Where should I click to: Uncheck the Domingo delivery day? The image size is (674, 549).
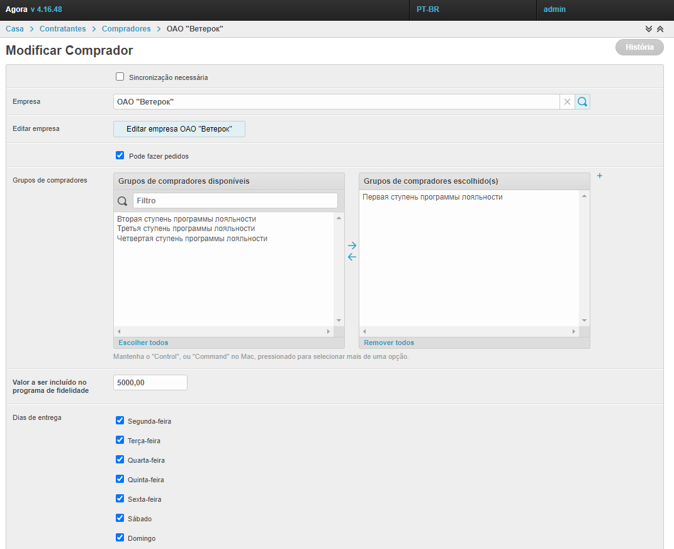120,538
